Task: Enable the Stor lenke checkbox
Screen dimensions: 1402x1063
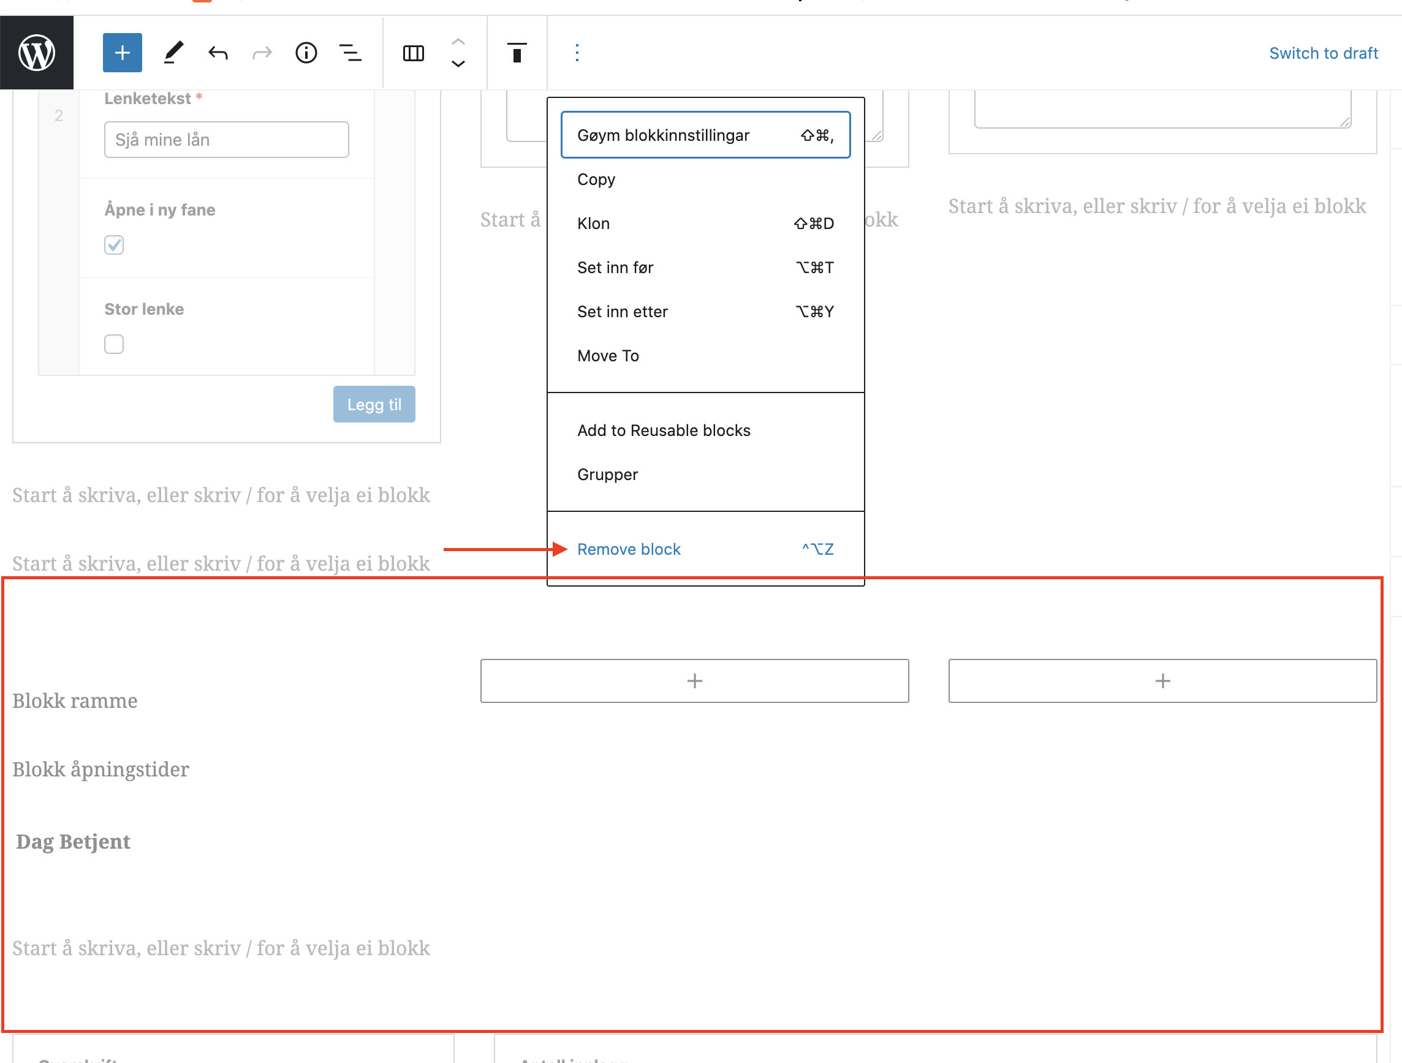Action: click(x=114, y=344)
